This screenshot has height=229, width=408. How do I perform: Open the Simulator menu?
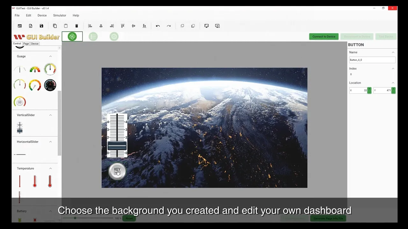point(60,15)
